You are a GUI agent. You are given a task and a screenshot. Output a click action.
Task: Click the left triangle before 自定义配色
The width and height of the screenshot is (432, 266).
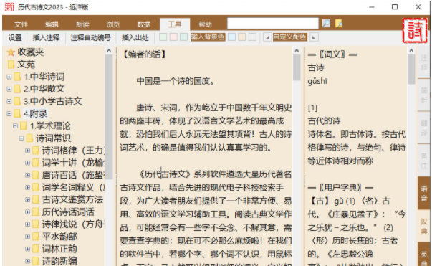pyautogui.click(x=267, y=37)
